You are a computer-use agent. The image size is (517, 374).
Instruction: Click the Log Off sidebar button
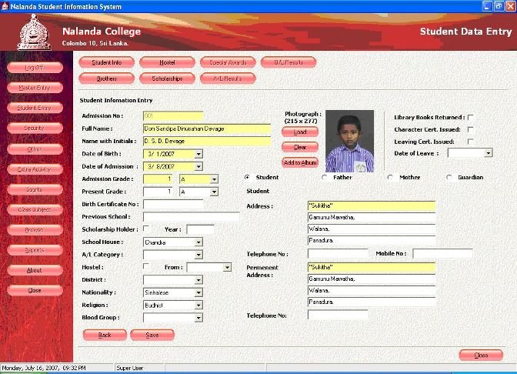[x=35, y=68]
